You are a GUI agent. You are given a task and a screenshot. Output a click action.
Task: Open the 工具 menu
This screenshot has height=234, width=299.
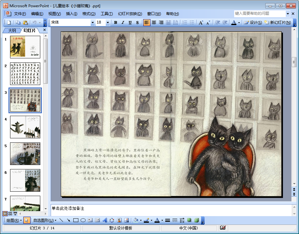click(107, 14)
